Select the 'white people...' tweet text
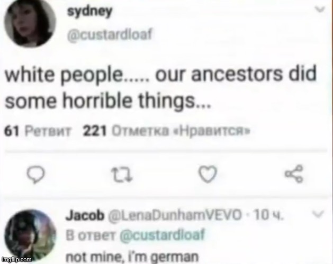333x264 pixels. tap(160, 87)
